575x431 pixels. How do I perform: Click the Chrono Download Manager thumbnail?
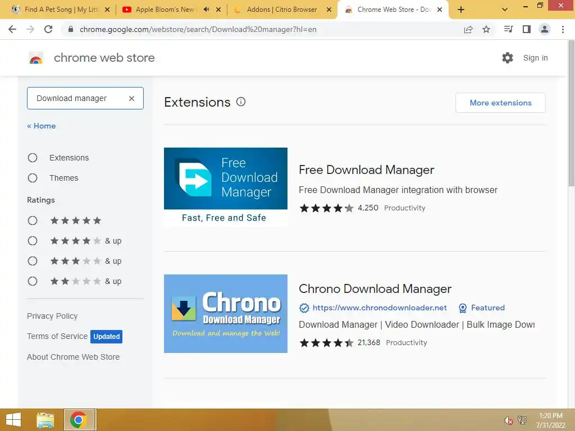pyautogui.click(x=226, y=314)
